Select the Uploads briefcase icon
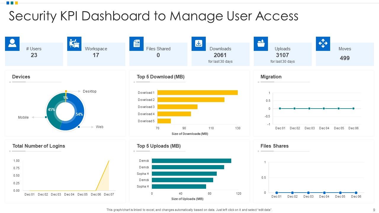This screenshot has height=213, width=379. point(261,43)
